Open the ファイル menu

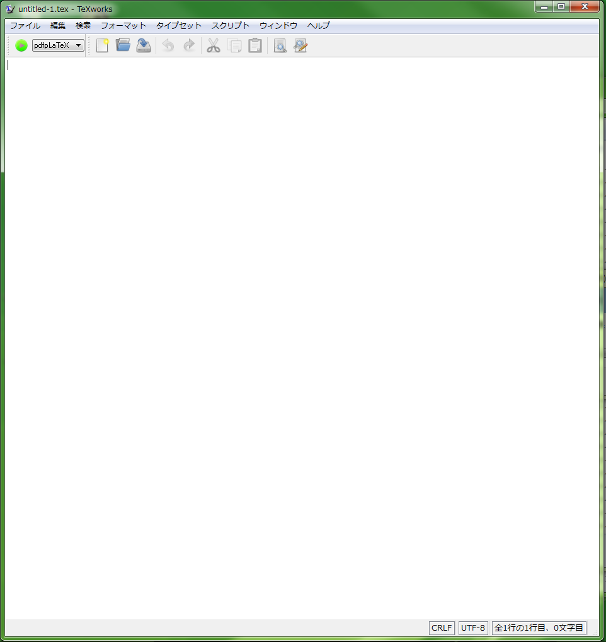[25, 26]
